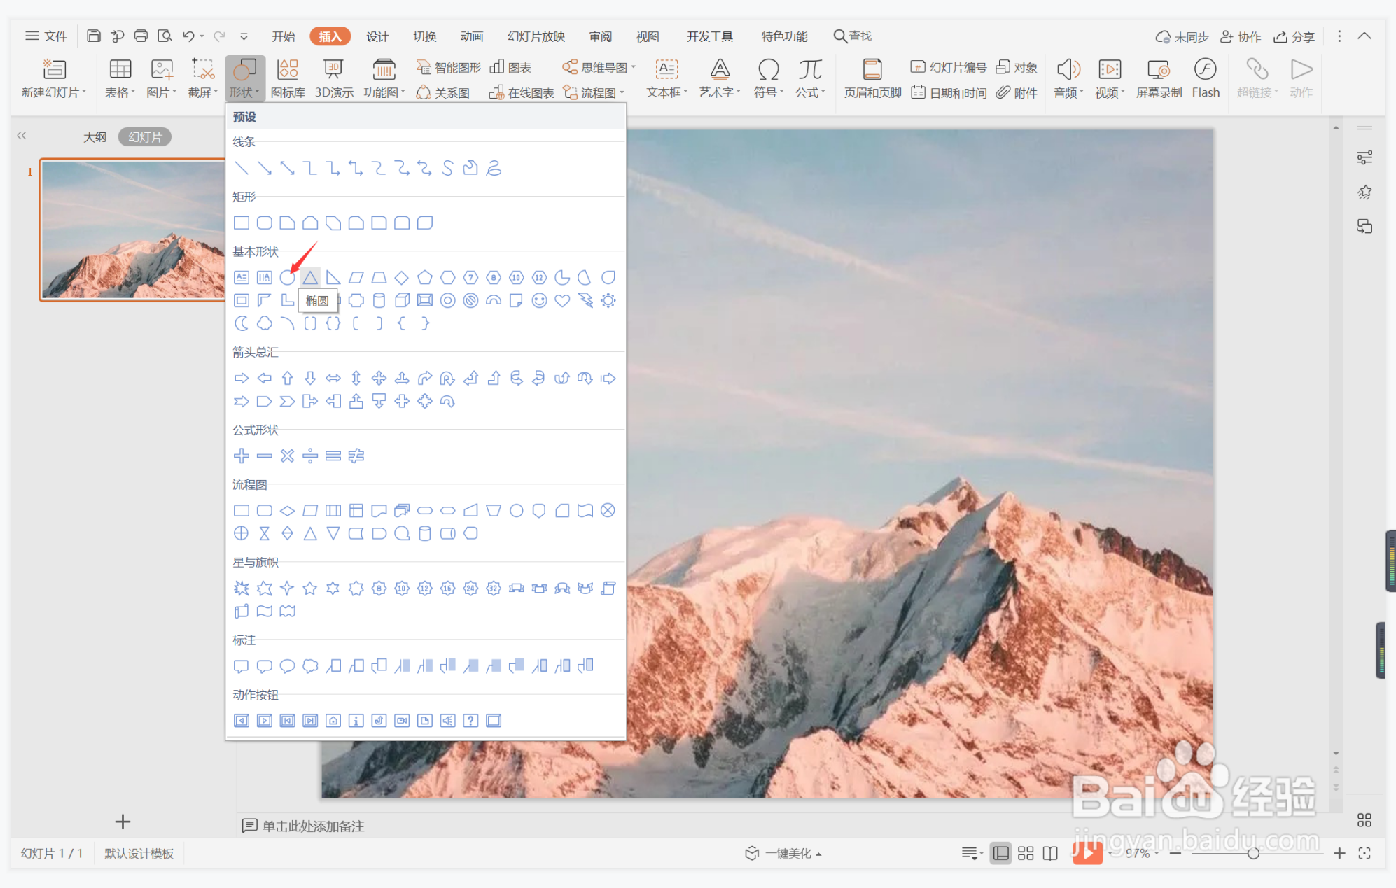Click the one-click beautify (一键美化) button
This screenshot has height=888, width=1396.
click(783, 853)
